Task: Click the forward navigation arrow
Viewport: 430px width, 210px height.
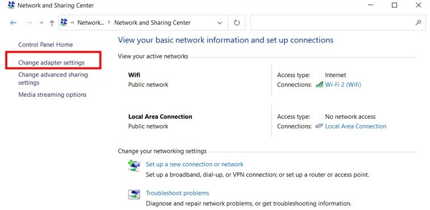Action: [29, 23]
